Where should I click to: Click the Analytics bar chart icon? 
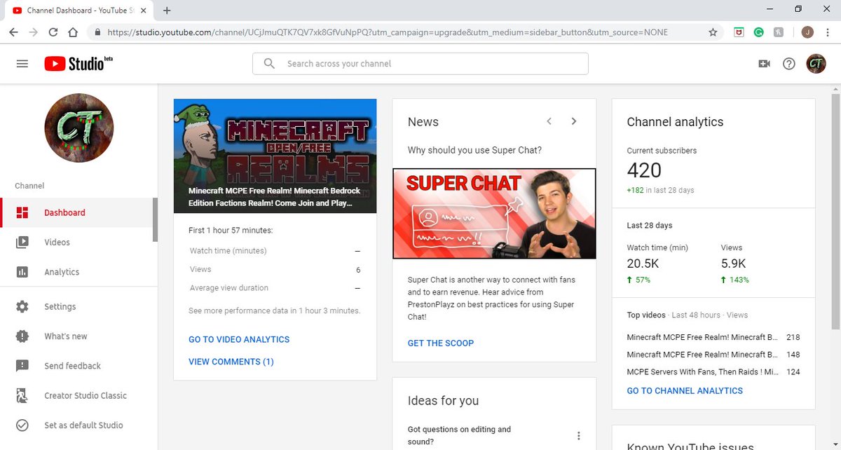22,272
